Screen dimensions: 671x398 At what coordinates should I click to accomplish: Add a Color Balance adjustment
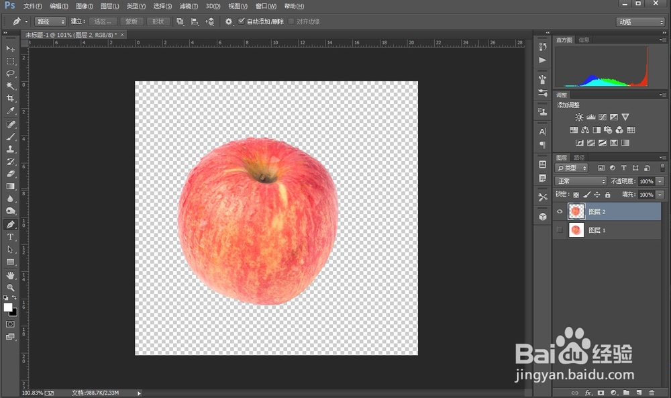[x=585, y=130]
